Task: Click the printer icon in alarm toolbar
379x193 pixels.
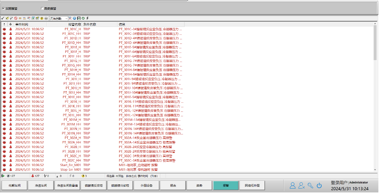Action: click(x=46, y=18)
